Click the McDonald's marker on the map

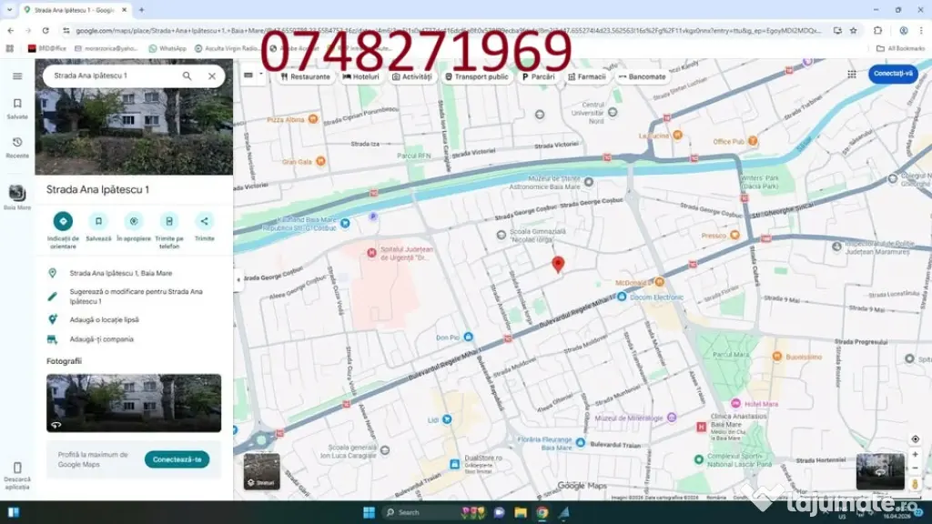point(659,282)
